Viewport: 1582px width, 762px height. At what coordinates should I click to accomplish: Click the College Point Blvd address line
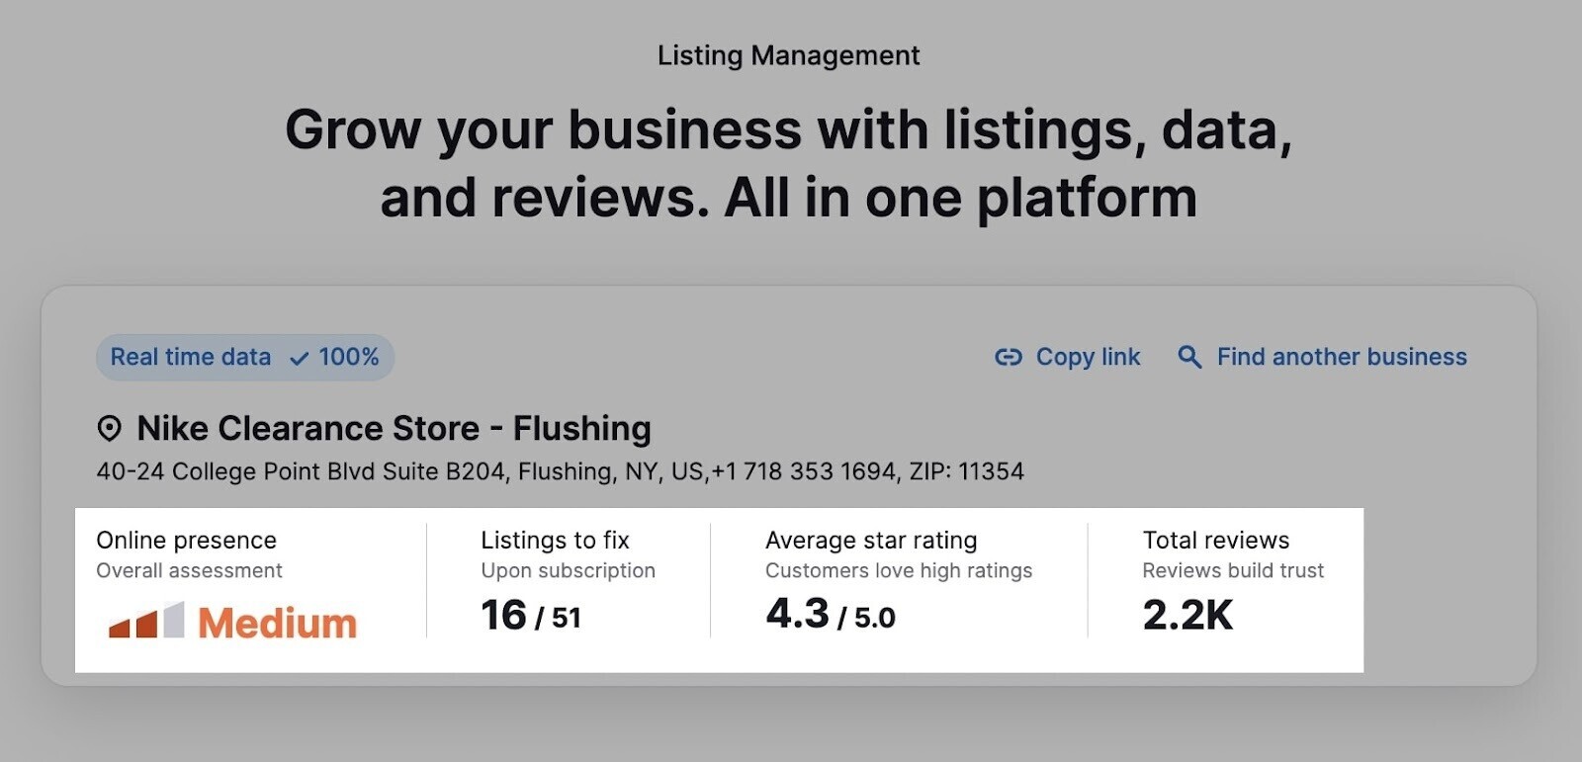(x=560, y=471)
